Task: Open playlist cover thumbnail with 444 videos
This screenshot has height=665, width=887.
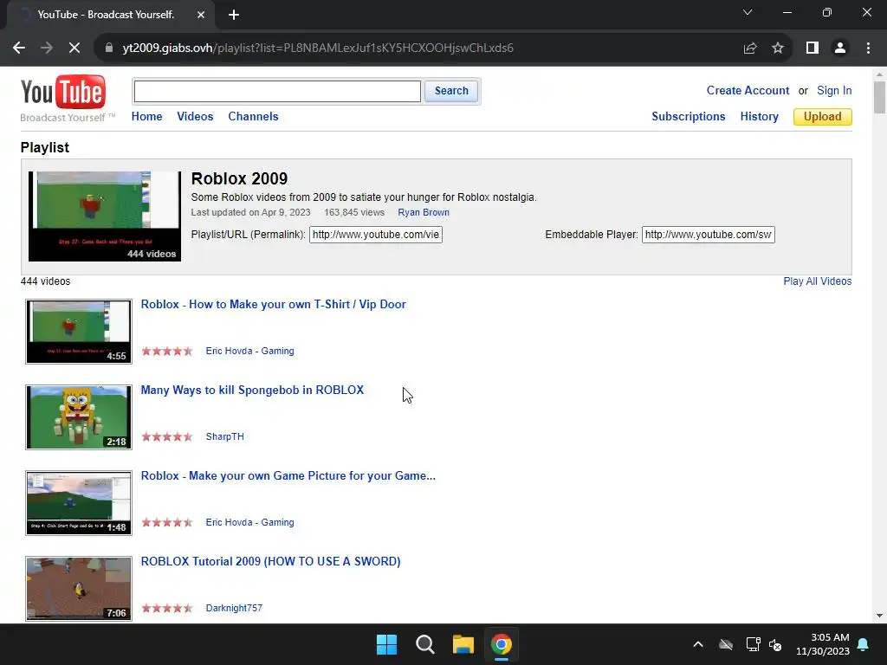Action: [105, 216]
